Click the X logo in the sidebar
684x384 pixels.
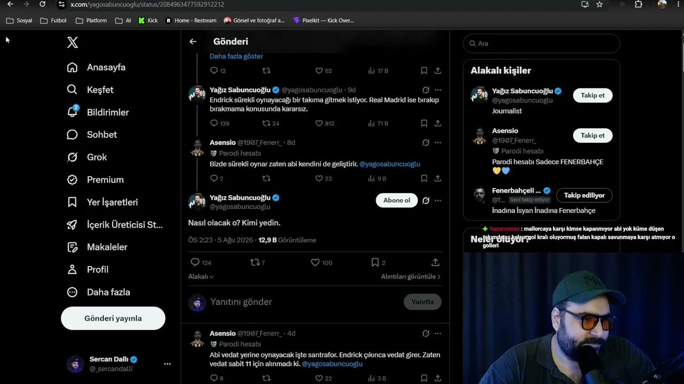point(73,43)
